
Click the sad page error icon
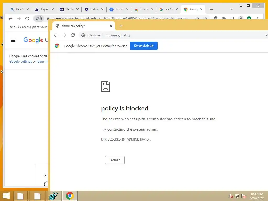(105, 86)
